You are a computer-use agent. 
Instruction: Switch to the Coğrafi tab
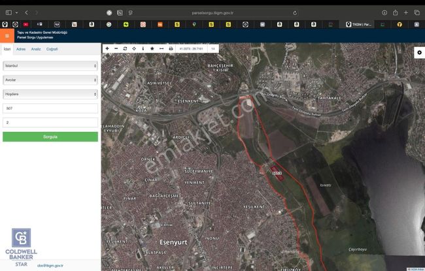point(52,49)
